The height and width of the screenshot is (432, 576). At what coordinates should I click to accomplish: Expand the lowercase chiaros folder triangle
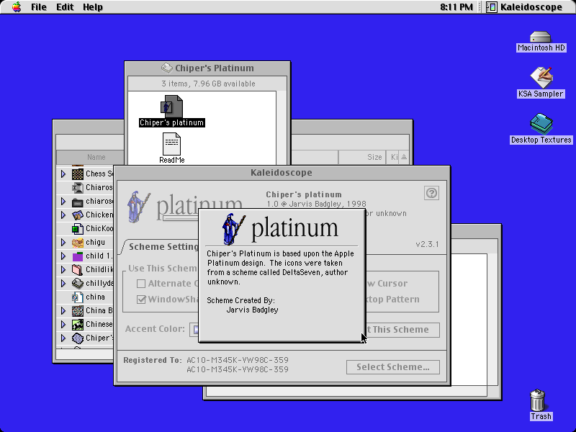(63, 202)
